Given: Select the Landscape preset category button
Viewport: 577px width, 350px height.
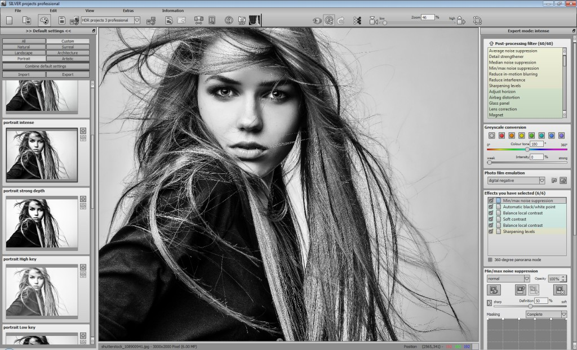Looking at the screenshot, I should point(24,53).
